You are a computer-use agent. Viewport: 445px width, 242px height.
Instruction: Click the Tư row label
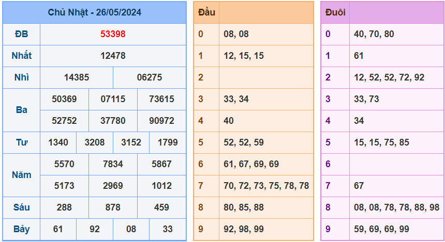pyautogui.click(x=22, y=142)
